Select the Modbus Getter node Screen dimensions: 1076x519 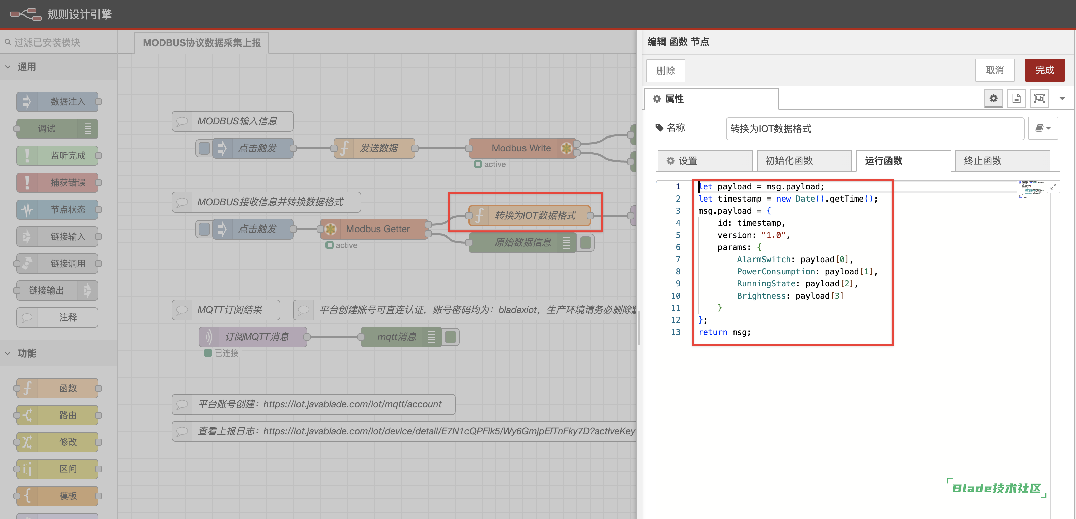(x=375, y=229)
